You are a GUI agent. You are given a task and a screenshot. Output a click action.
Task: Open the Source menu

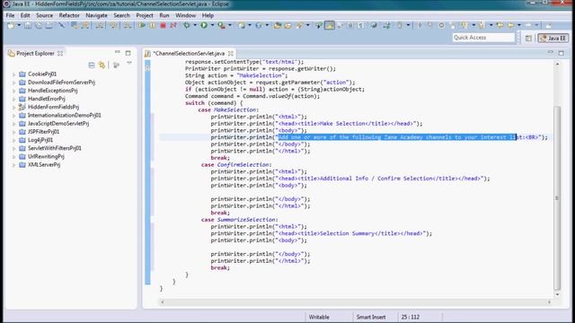click(x=44, y=15)
